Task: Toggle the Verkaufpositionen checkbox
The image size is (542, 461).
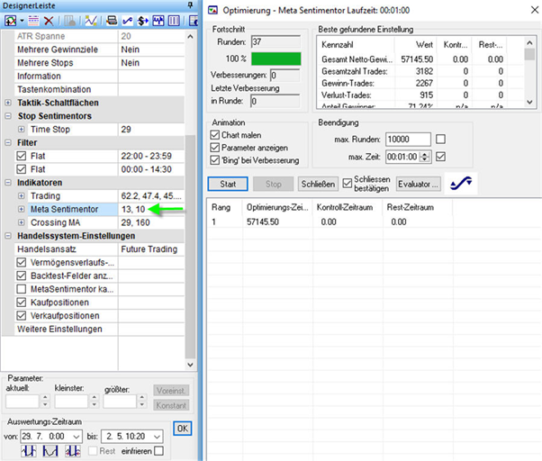Action: (x=22, y=315)
